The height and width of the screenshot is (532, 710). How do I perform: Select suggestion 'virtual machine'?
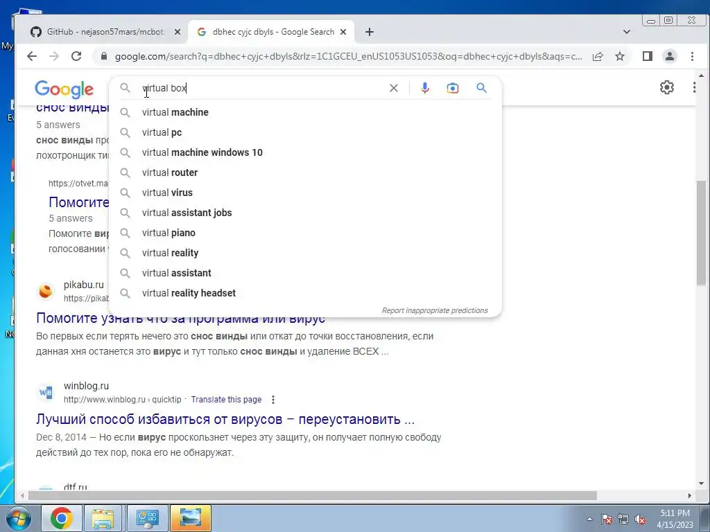[306, 112]
